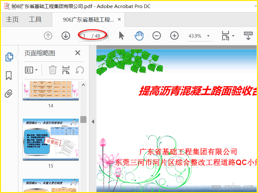Close the 页面缩略图 panel

[78, 53]
